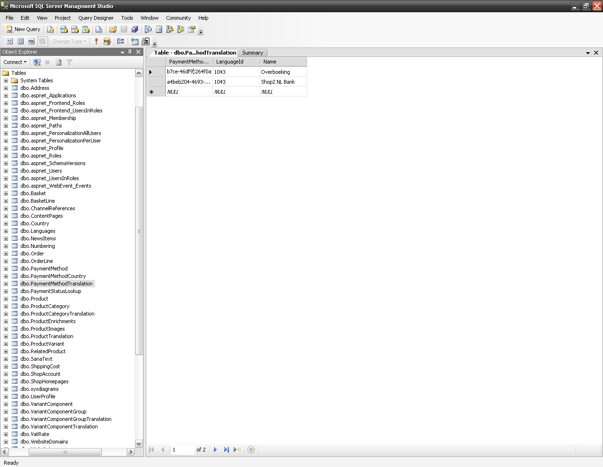Select dbo.aspnet_Users table in the tree
This screenshot has height=467, width=603.
[x=41, y=171]
